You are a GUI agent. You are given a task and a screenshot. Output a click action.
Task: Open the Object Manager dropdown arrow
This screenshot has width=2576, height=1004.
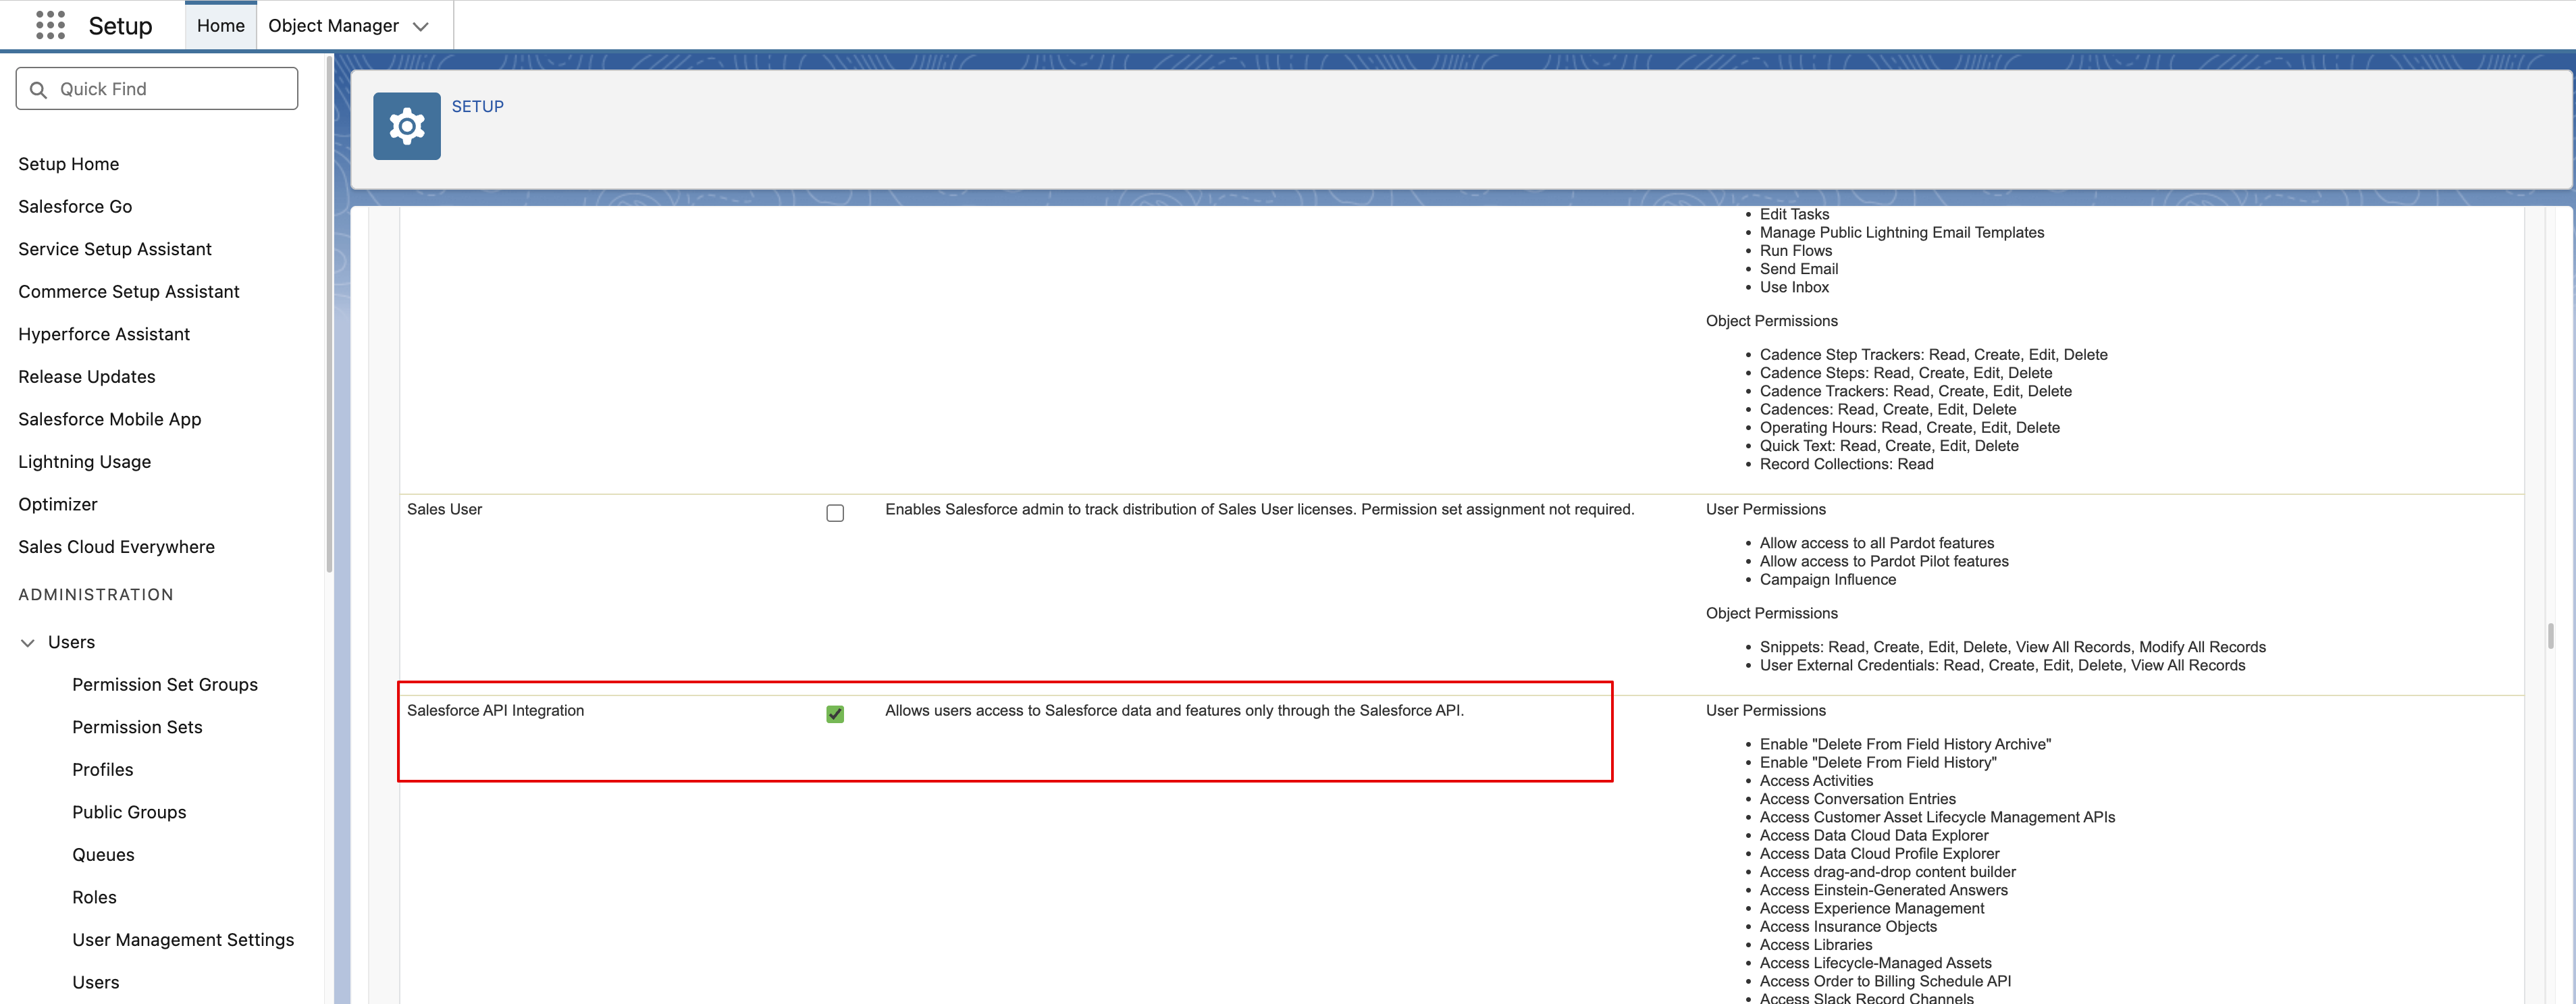(x=421, y=27)
